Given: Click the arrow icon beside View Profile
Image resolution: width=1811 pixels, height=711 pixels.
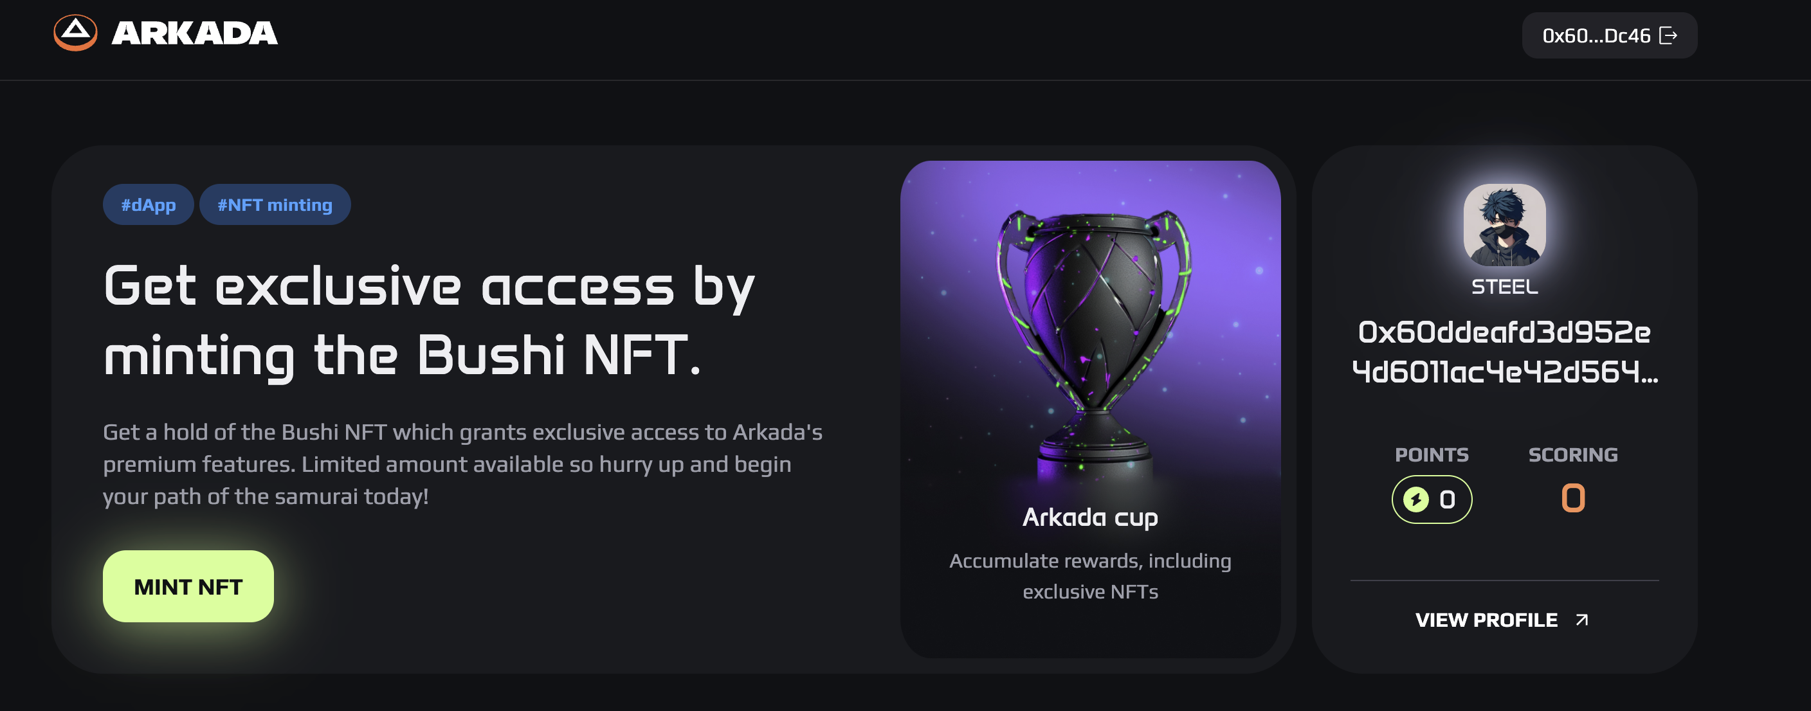Looking at the screenshot, I should pos(1582,620).
